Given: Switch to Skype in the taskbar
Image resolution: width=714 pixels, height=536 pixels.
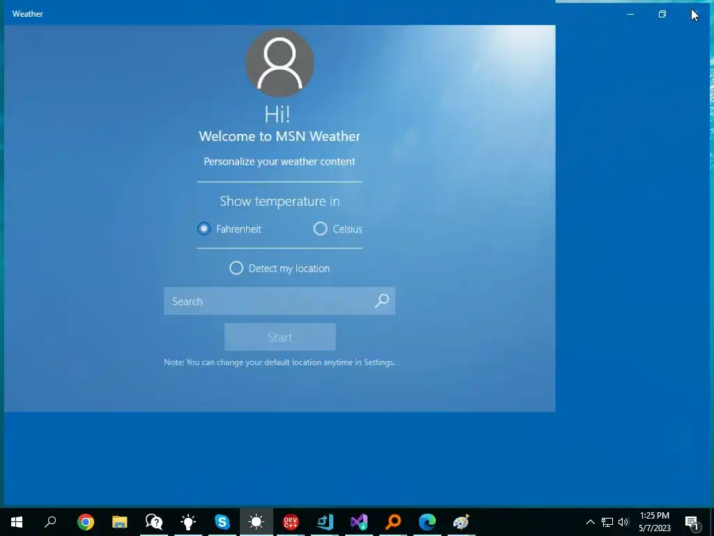Looking at the screenshot, I should [222, 522].
